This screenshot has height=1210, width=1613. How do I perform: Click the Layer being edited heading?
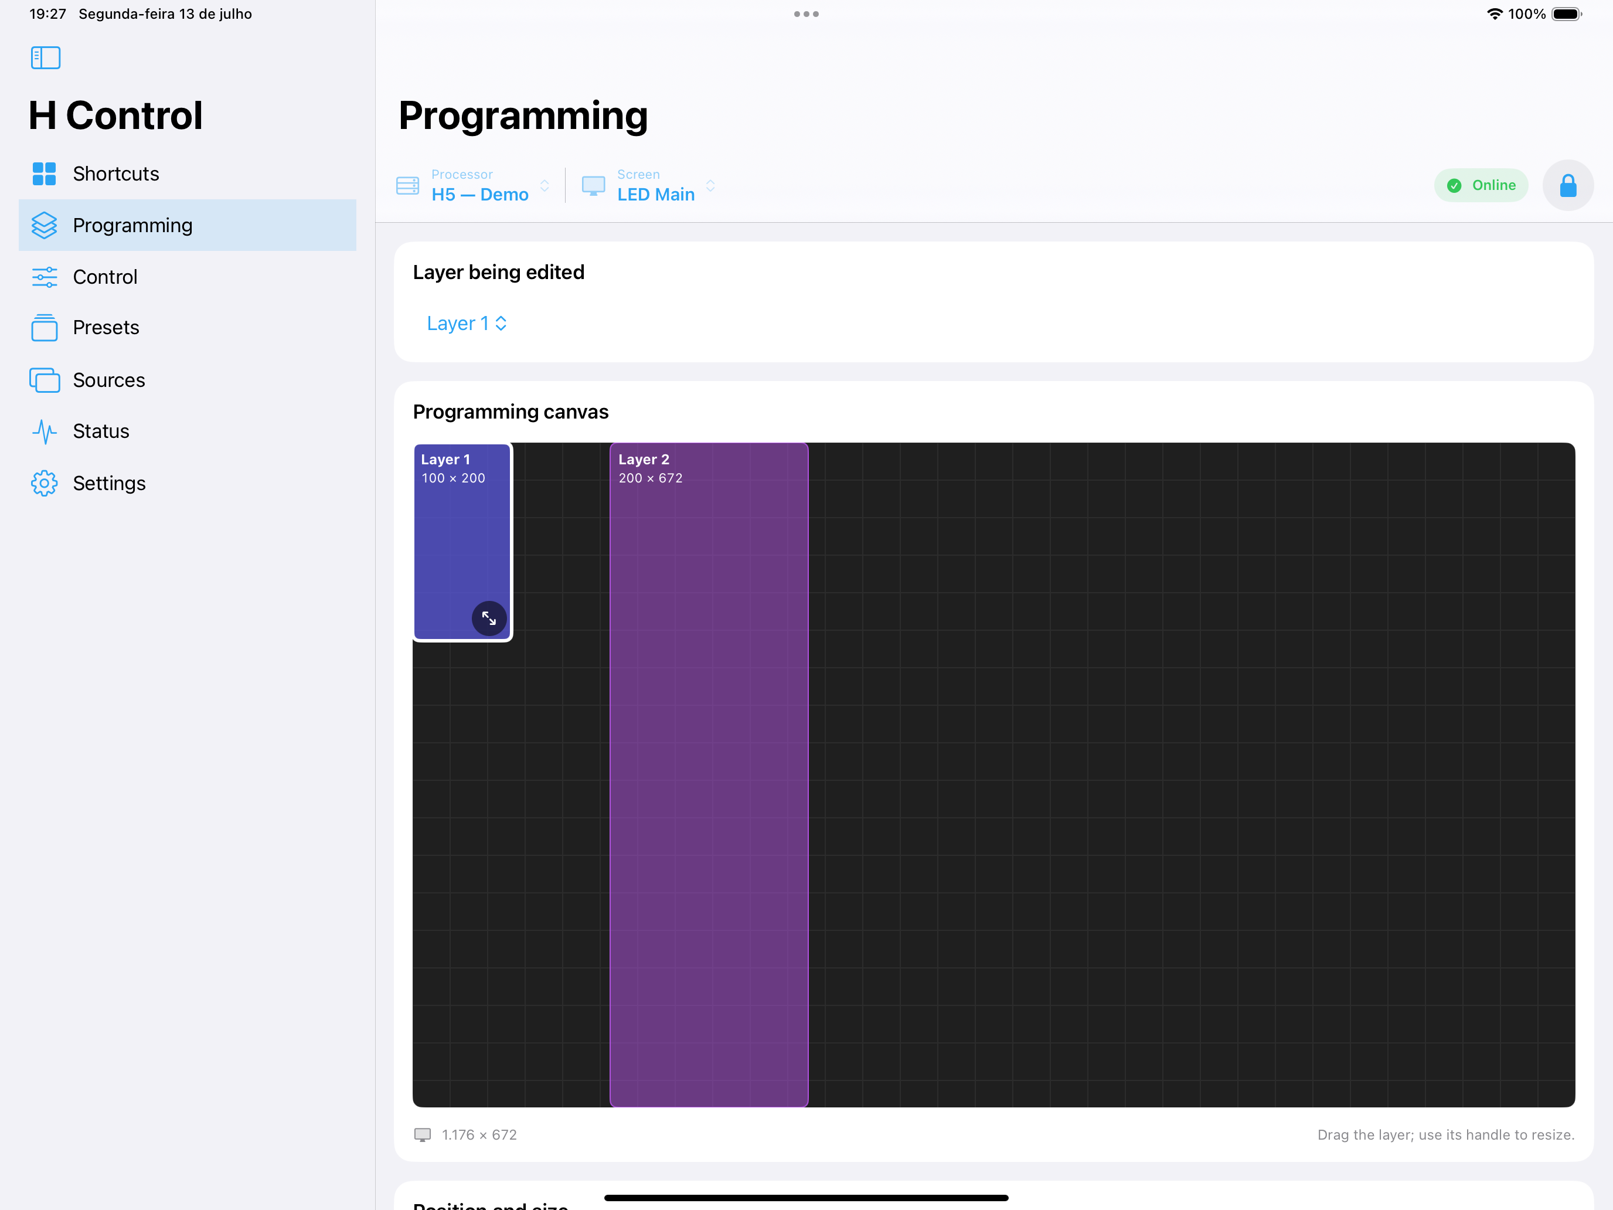pyautogui.click(x=499, y=272)
